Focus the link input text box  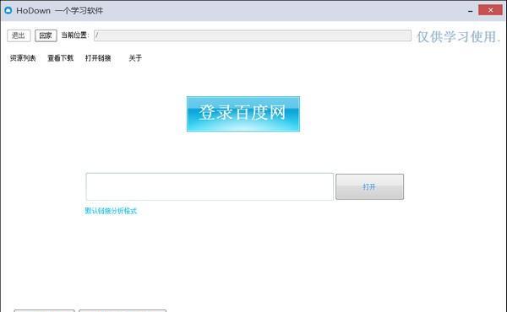(210, 186)
